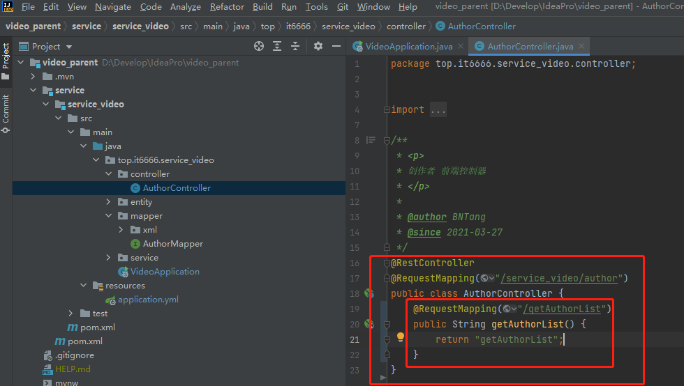Expand the xml folder under mapper

(x=121, y=230)
